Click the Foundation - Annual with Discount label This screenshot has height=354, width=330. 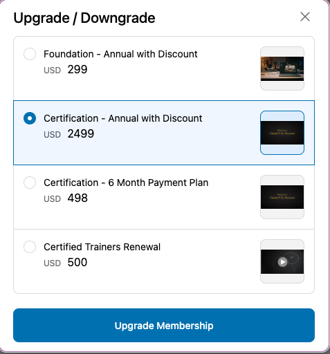pos(120,54)
